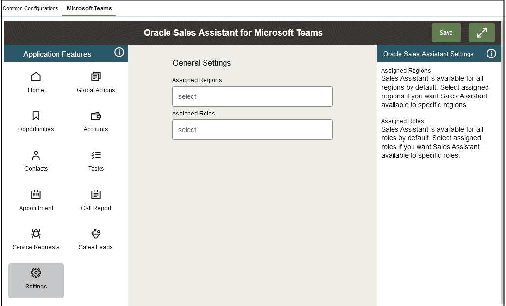Open the Assigned Roles select box

(x=252, y=130)
